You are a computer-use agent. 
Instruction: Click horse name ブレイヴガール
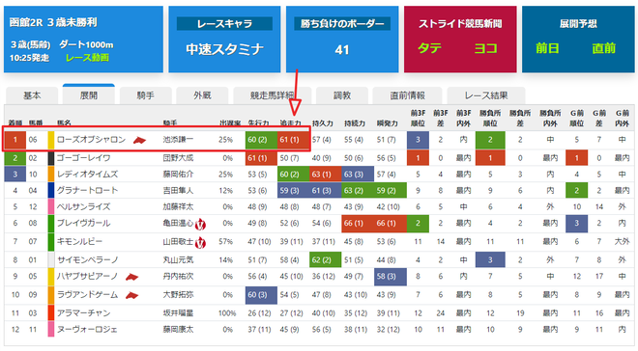pyautogui.click(x=83, y=223)
